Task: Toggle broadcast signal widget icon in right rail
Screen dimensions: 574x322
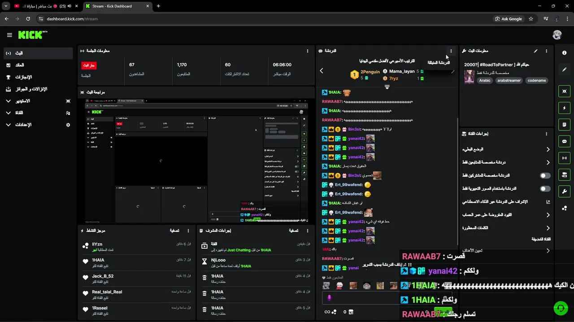Action: pyautogui.click(x=564, y=158)
